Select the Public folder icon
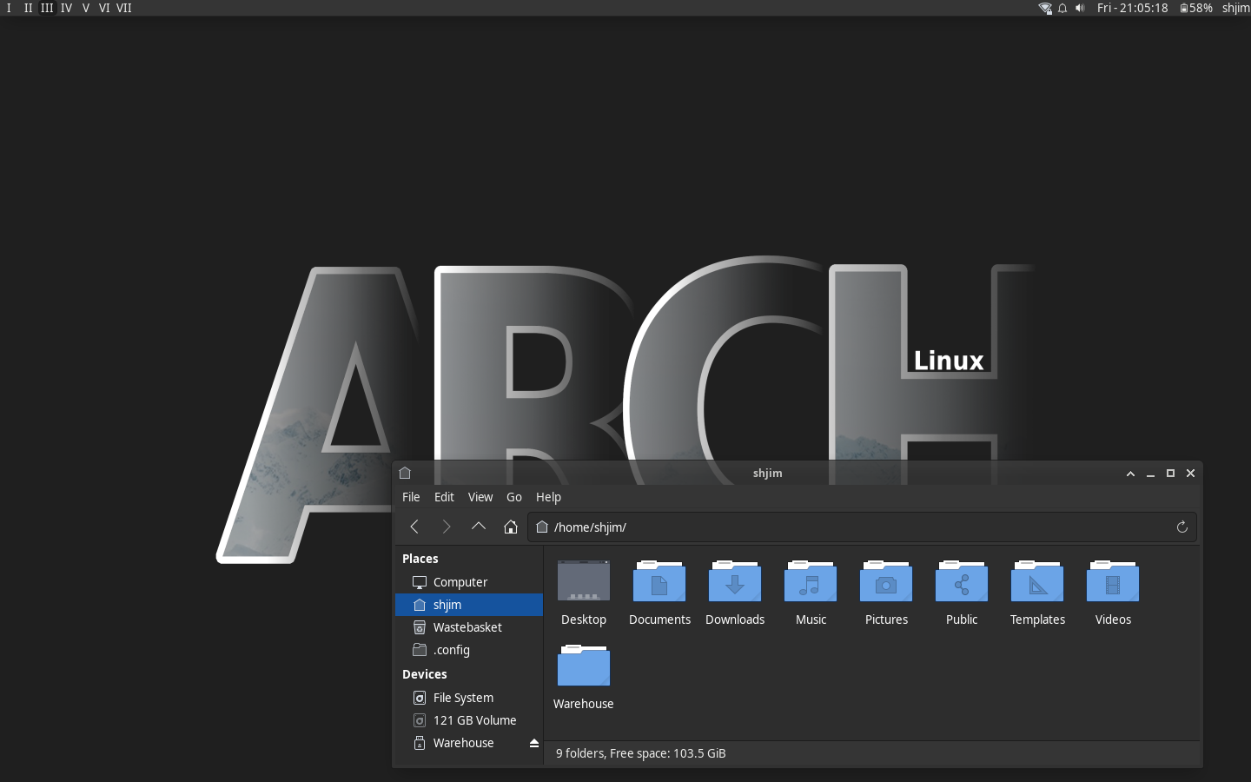This screenshot has height=782, width=1251. [962, 581]
